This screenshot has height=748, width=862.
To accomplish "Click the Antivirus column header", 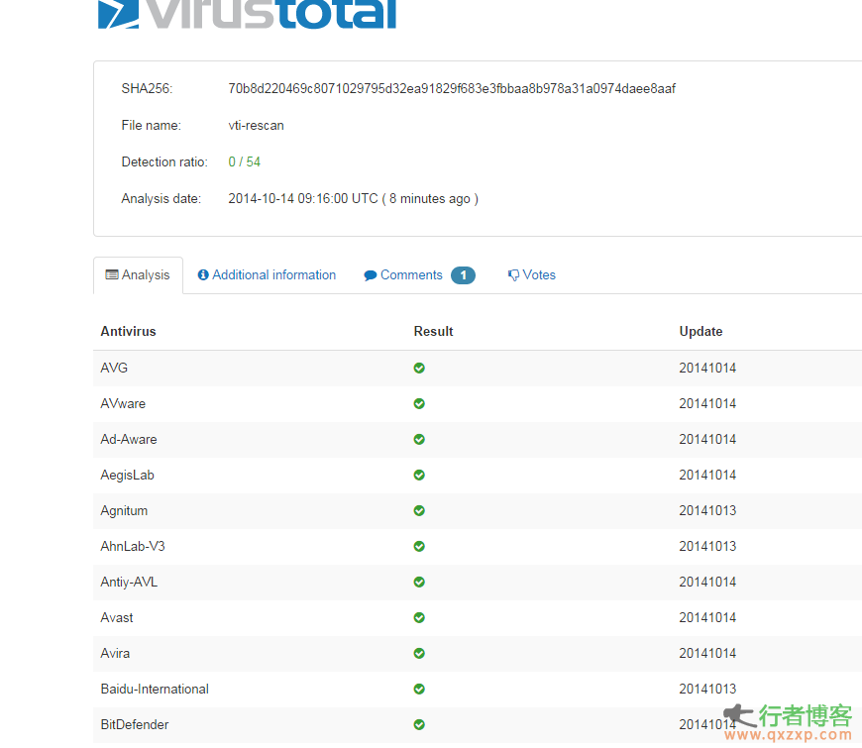I will click(128, 332).
